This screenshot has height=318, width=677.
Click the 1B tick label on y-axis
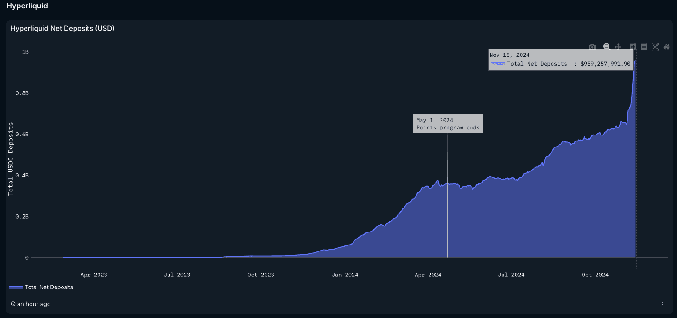click(25, 52)
